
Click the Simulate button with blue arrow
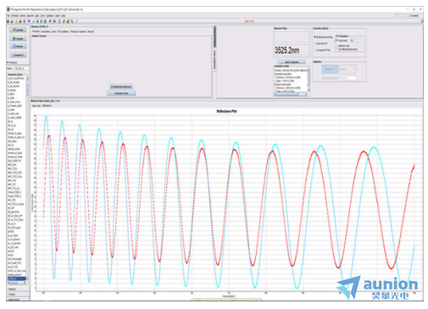click(18, 38)
